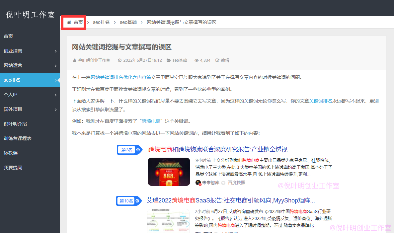Click the 第10名 rank badge
The width and height of the screenshot is (394, 233).
pos(129,201)
